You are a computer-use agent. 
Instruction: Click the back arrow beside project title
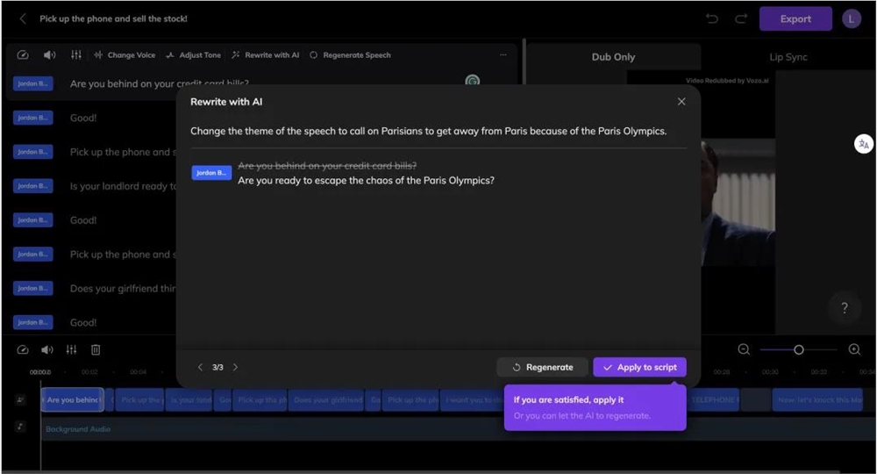pyautogui.click(x=23, y=18)
